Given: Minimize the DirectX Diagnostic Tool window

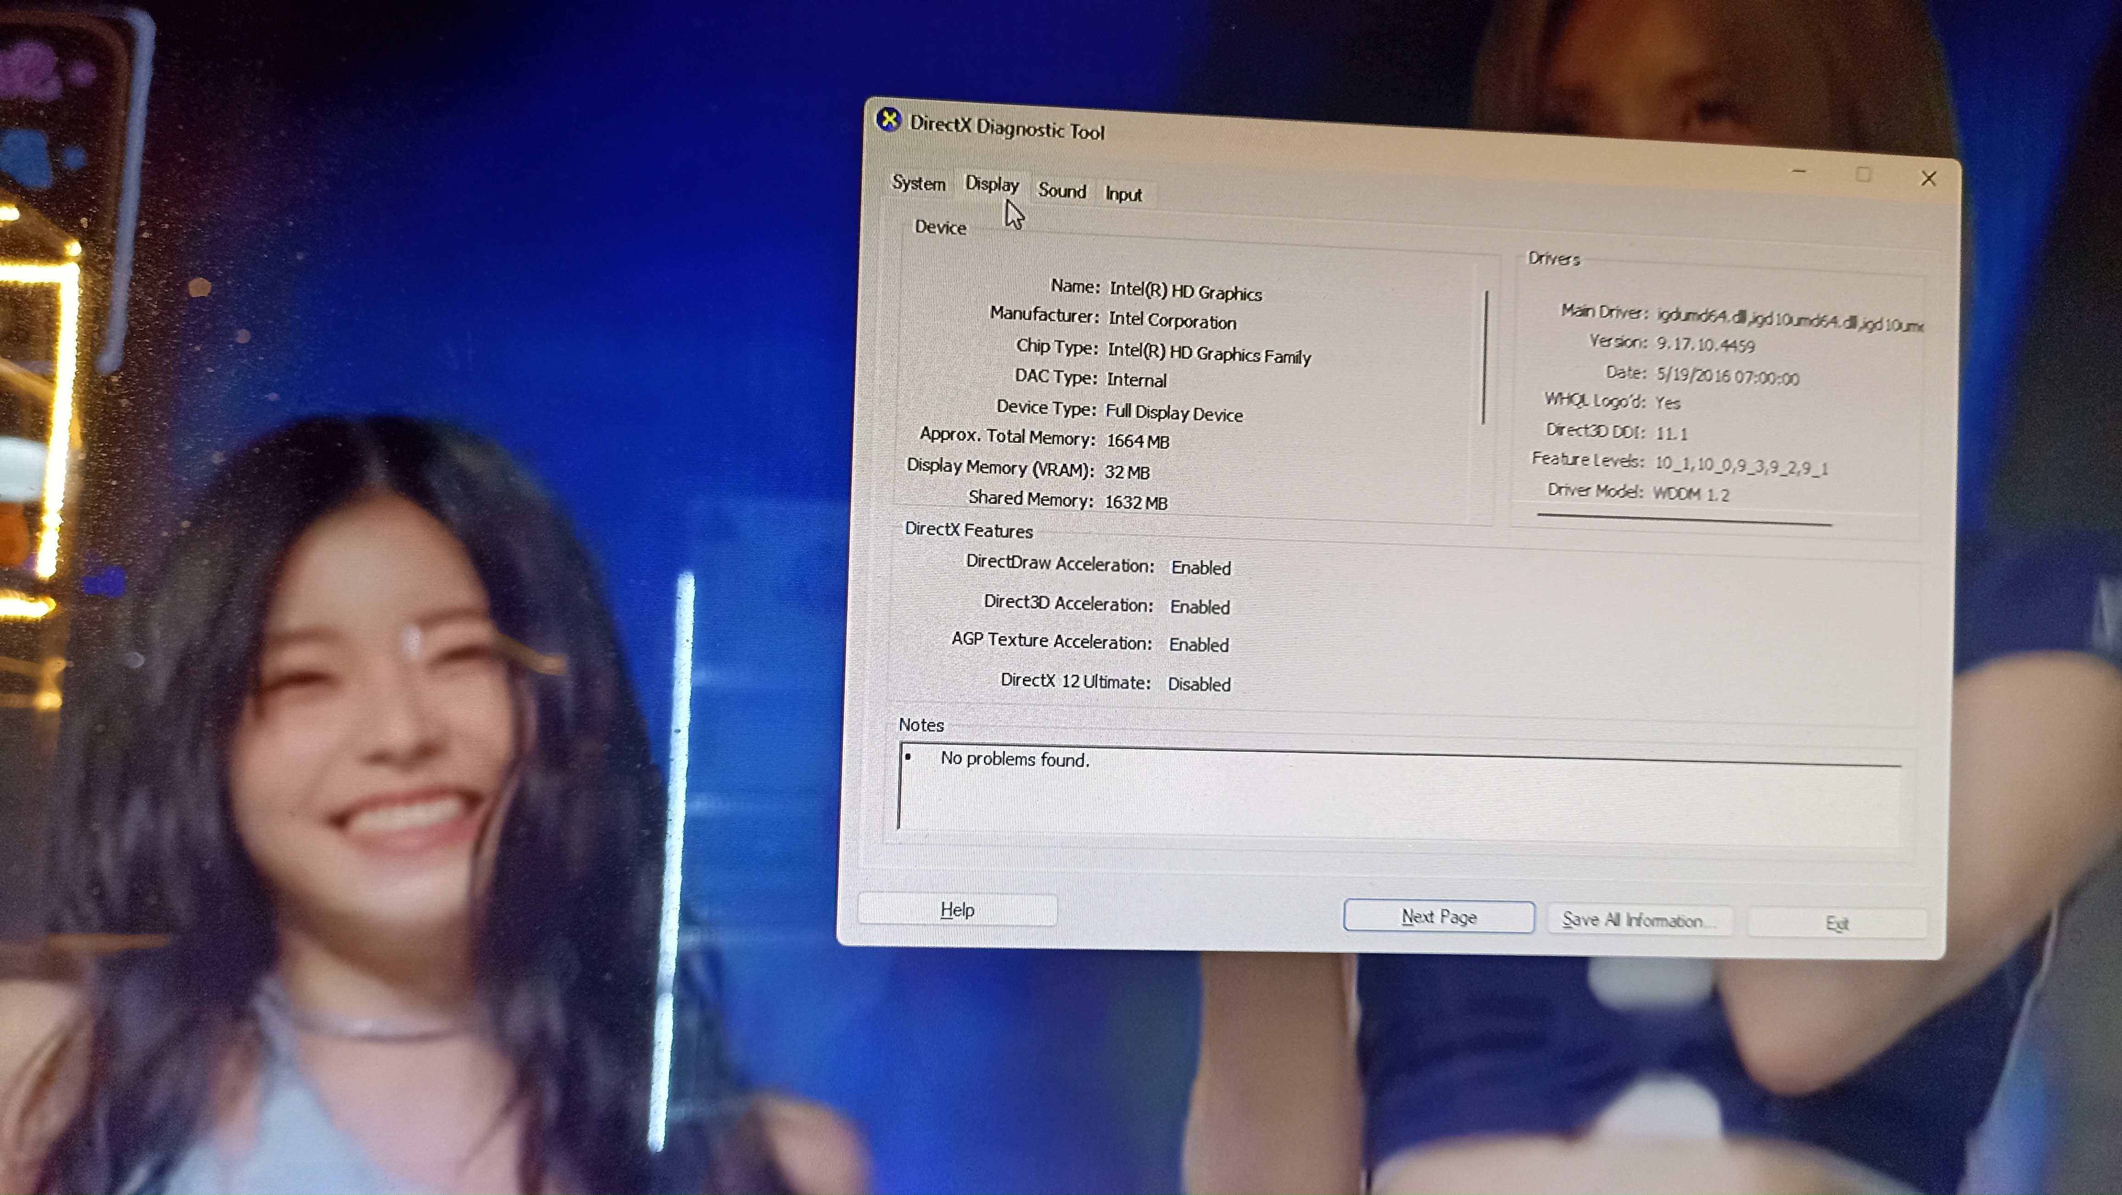Looking at the screenshot, I should (1799, 171).
